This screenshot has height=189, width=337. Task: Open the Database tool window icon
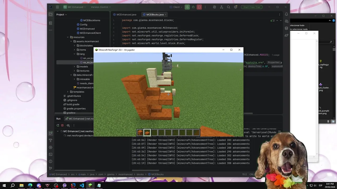pyautogui.click(x=286, y=28)
